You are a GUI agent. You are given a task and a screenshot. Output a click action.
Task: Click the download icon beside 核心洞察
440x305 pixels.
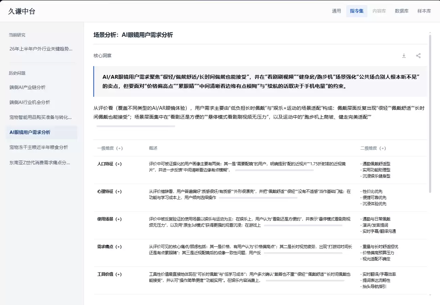pyautogui.click(x=404, y=56)
